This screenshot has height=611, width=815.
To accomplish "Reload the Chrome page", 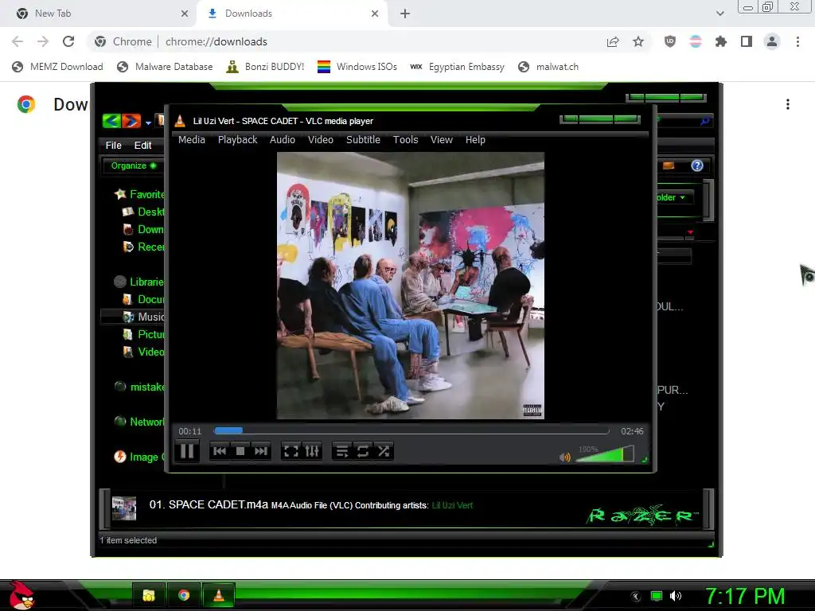I will pyautogui.click(x=68, y=41).
